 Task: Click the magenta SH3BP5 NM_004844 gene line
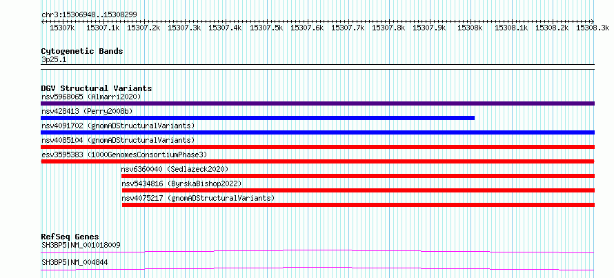pos(317,268)
